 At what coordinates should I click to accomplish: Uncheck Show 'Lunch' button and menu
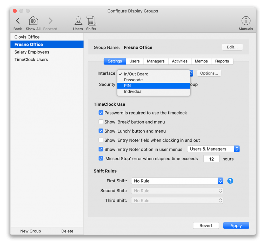coord(101,131)
